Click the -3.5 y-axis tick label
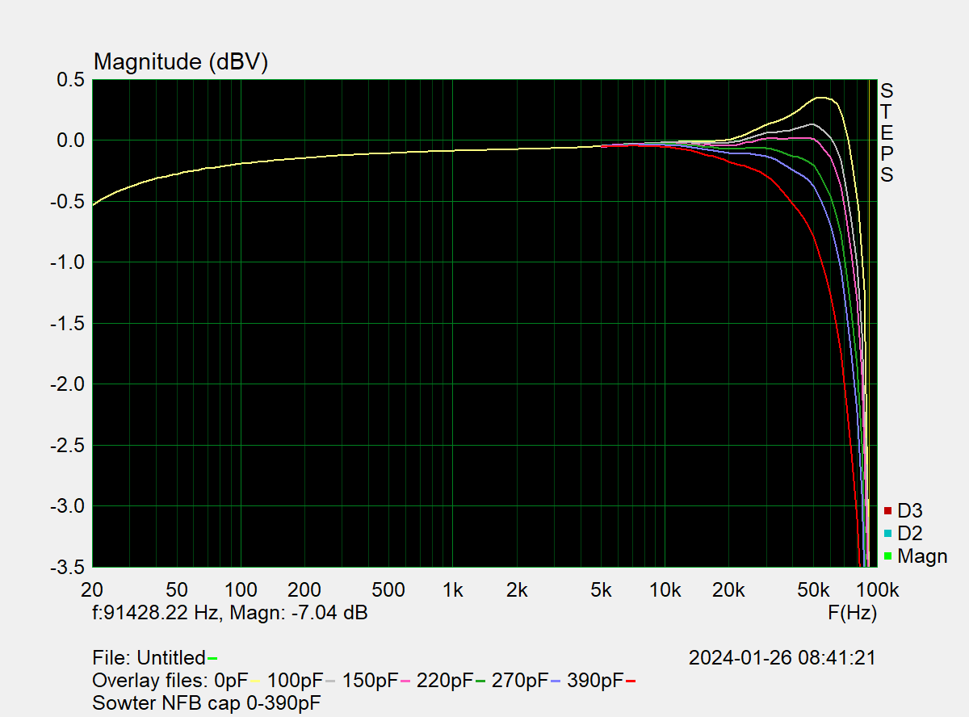This screenshot has height=717, width=969. (x=66, y=567)
